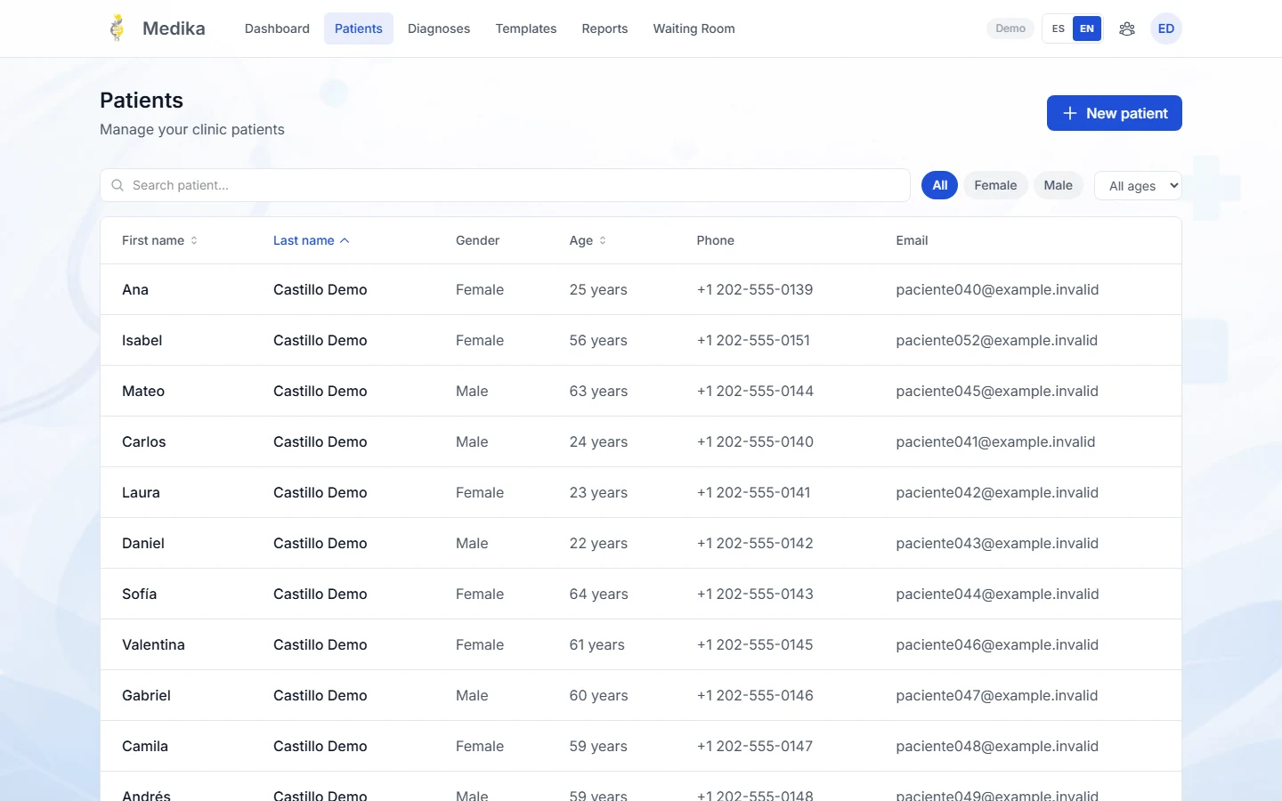This screenshot has width=1282, height=801.
Task: Click Carlos in the First name column
Action: coord(144,441)
